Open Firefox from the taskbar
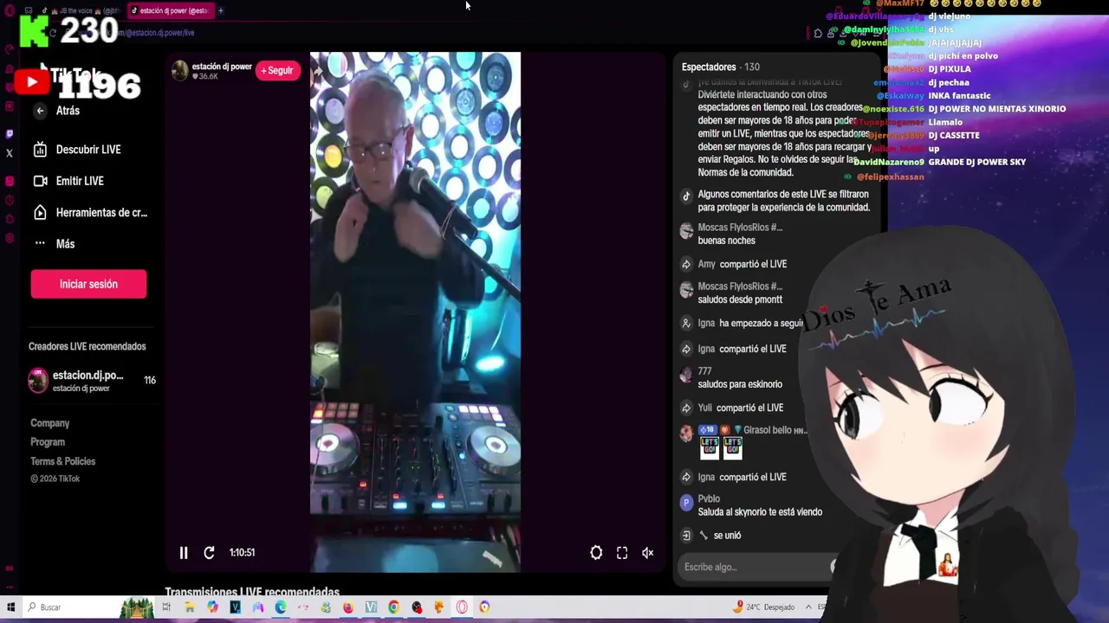The height and width of the screenshot is (623, 1109). (x=348, y=607)
